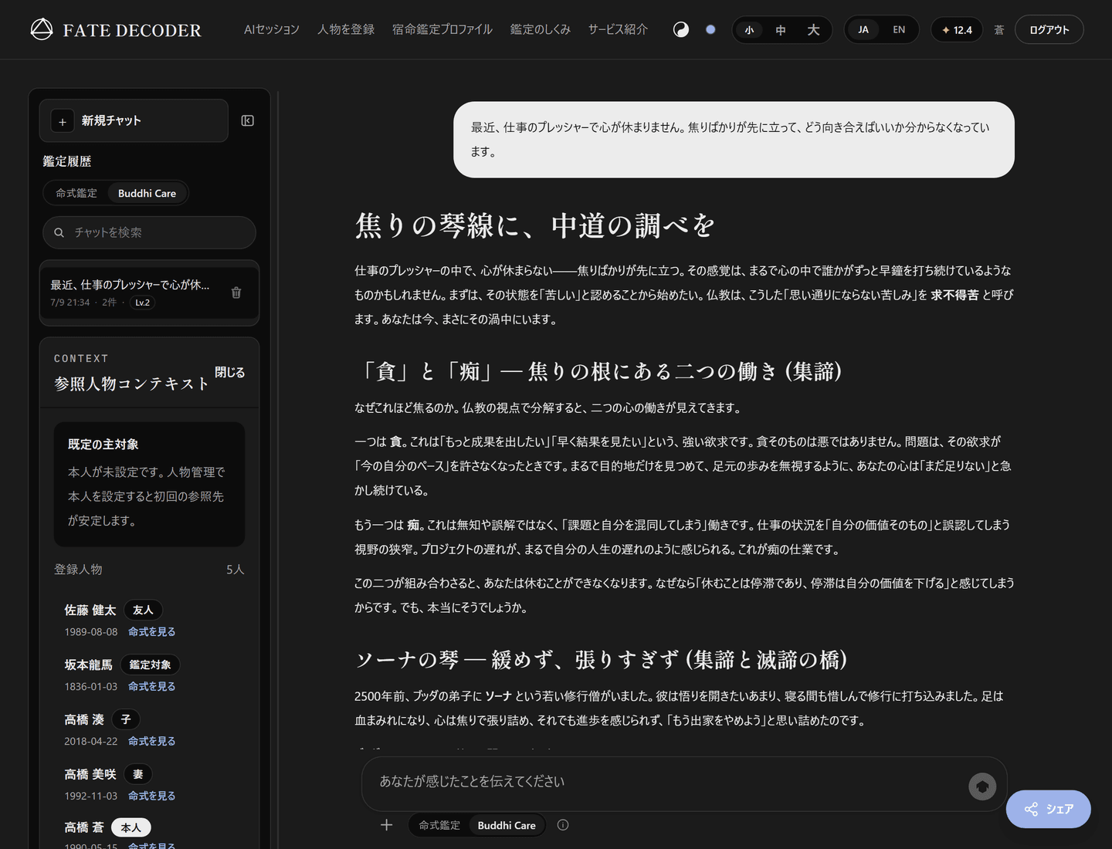The width and height of the screenshot is (1112, 849).
Task: Click the 子 relation badge
Action: point(126,719)
